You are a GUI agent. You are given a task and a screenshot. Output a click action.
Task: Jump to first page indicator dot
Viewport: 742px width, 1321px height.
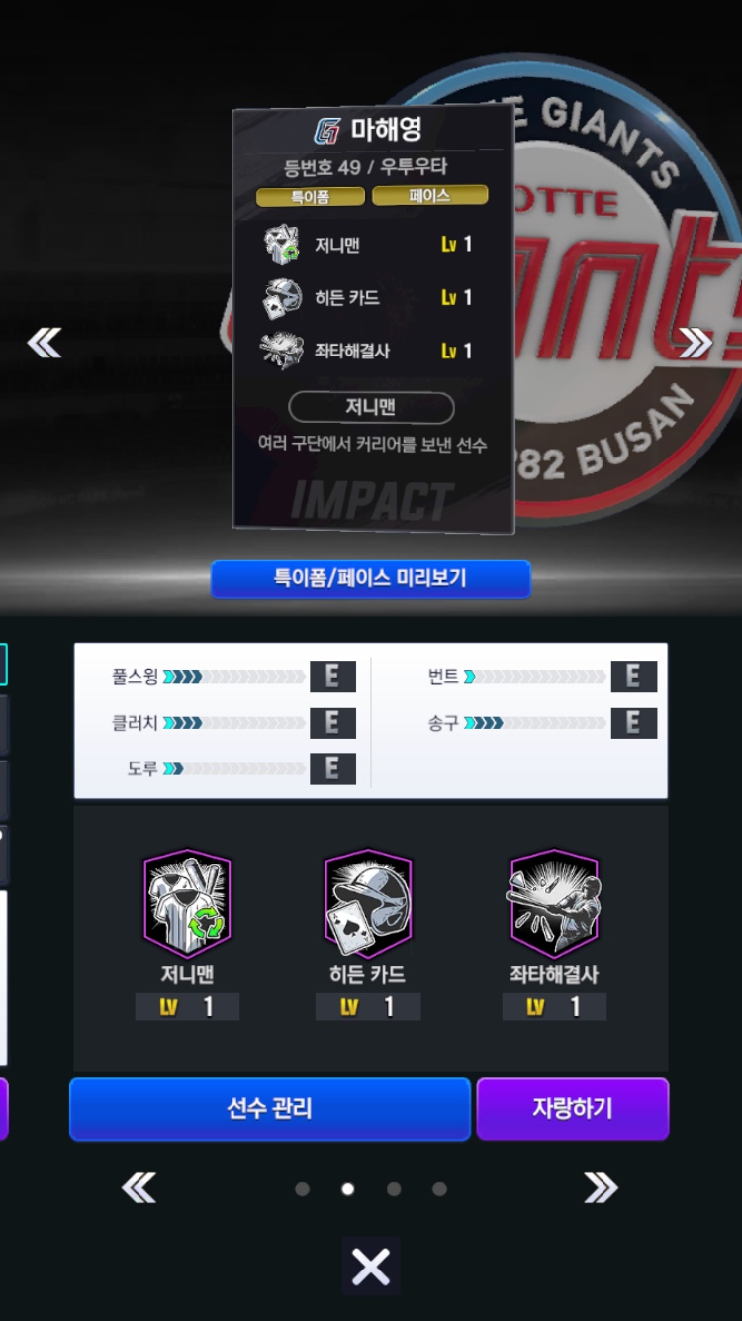pos(302,1188)
